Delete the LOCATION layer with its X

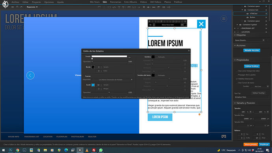coord(266,32)
